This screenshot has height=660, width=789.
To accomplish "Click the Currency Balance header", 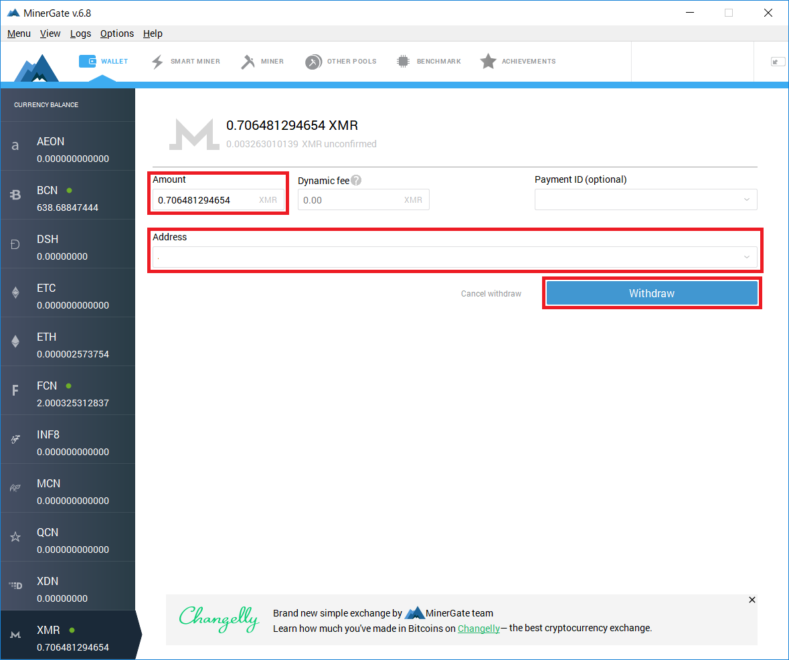I will (46, 104).
